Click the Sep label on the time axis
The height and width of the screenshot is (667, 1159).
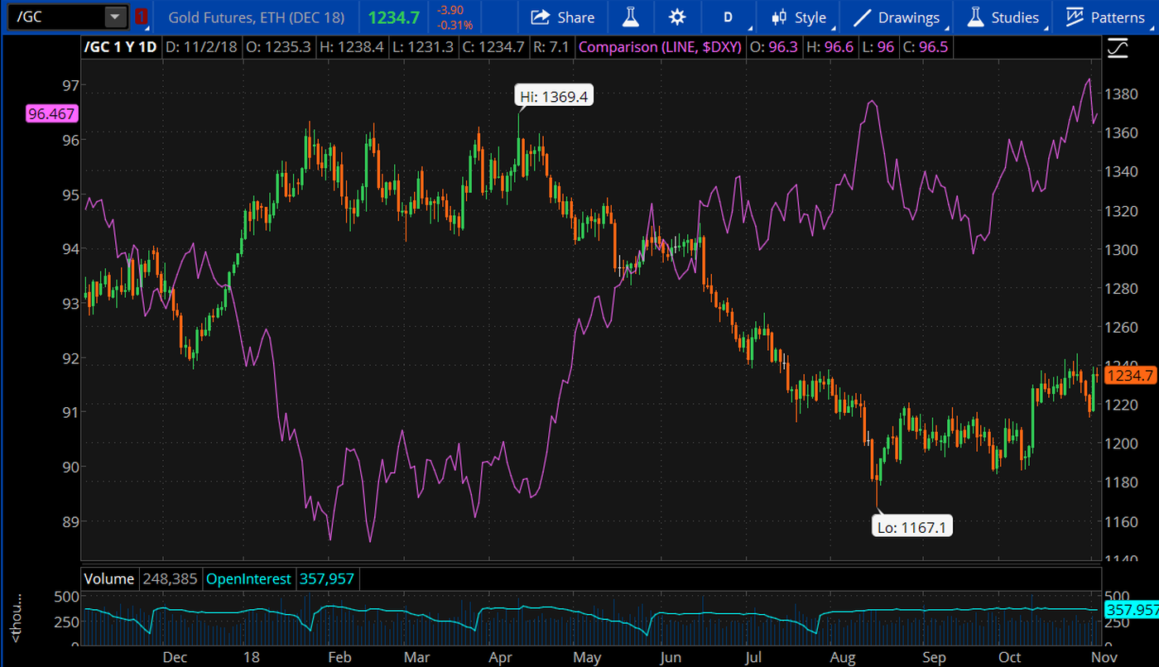point(934,657)
